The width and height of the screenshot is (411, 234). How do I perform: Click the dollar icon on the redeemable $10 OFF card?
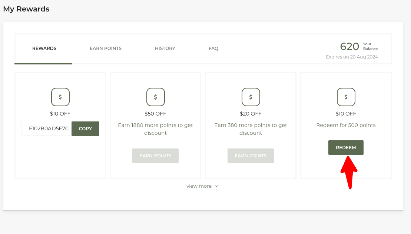coord(346,97)
